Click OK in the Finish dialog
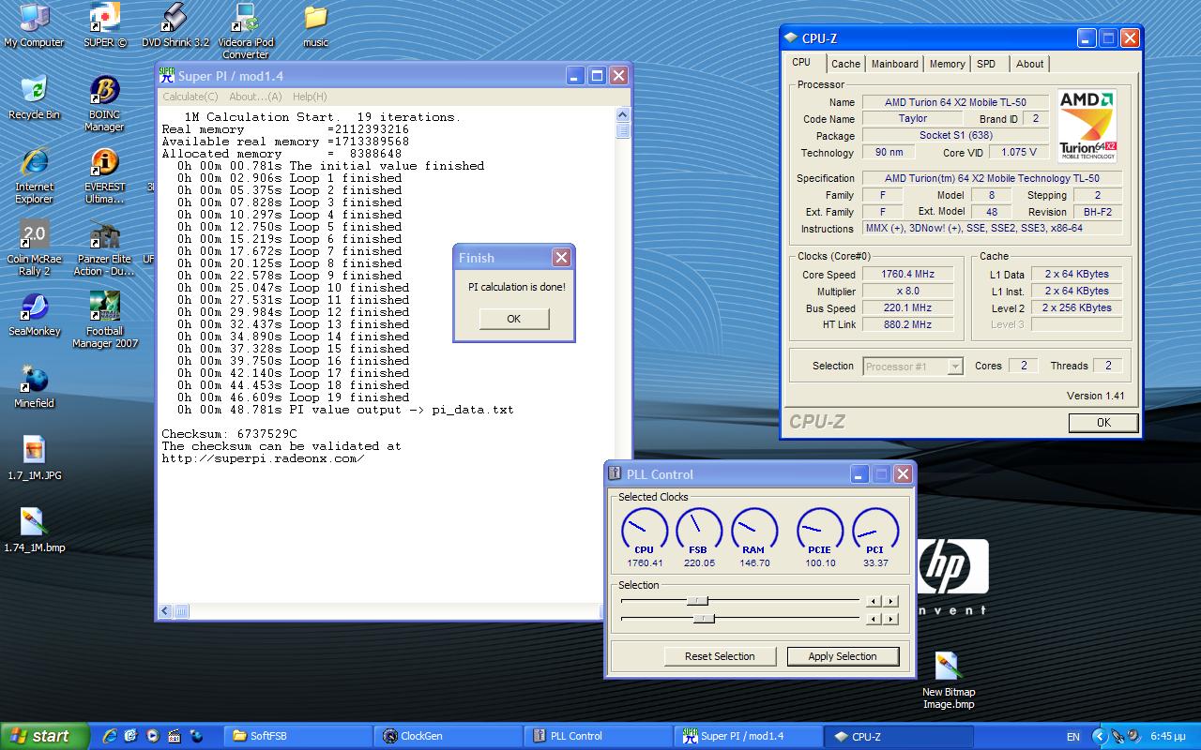Viewport: 1201px width, 750px height. pos(513,319)
